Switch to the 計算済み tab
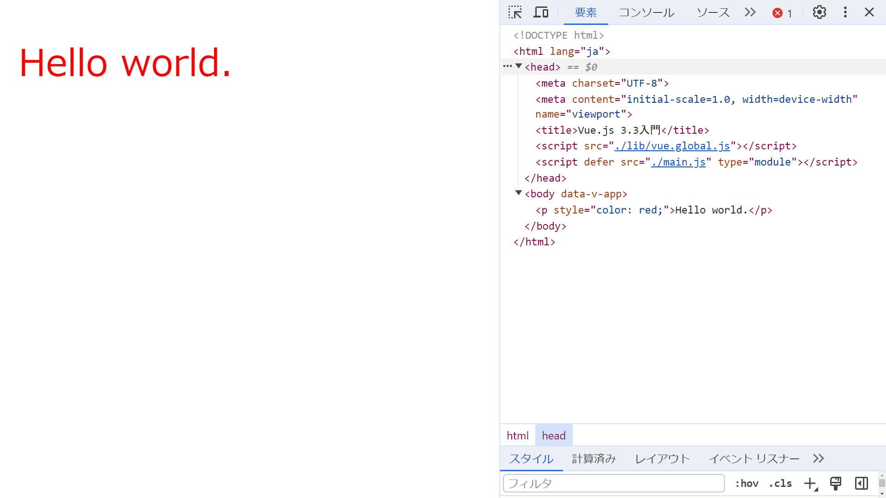The width and height of the screenshot is (886, 498). click(594, 458)
